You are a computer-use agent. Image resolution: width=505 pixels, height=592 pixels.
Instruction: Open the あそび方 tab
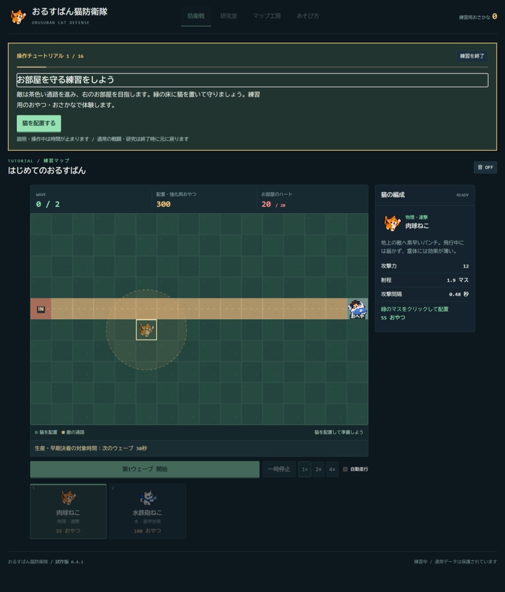(x=308, y=16)
